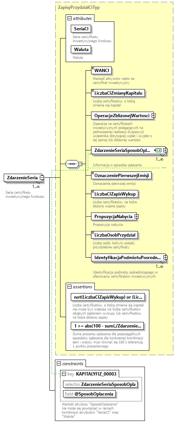The height and width of the screenshot is (428, 177).
Task: Expand the IdentyfikacjaPodmiotuPosredn... element
Action: [165, 257]
